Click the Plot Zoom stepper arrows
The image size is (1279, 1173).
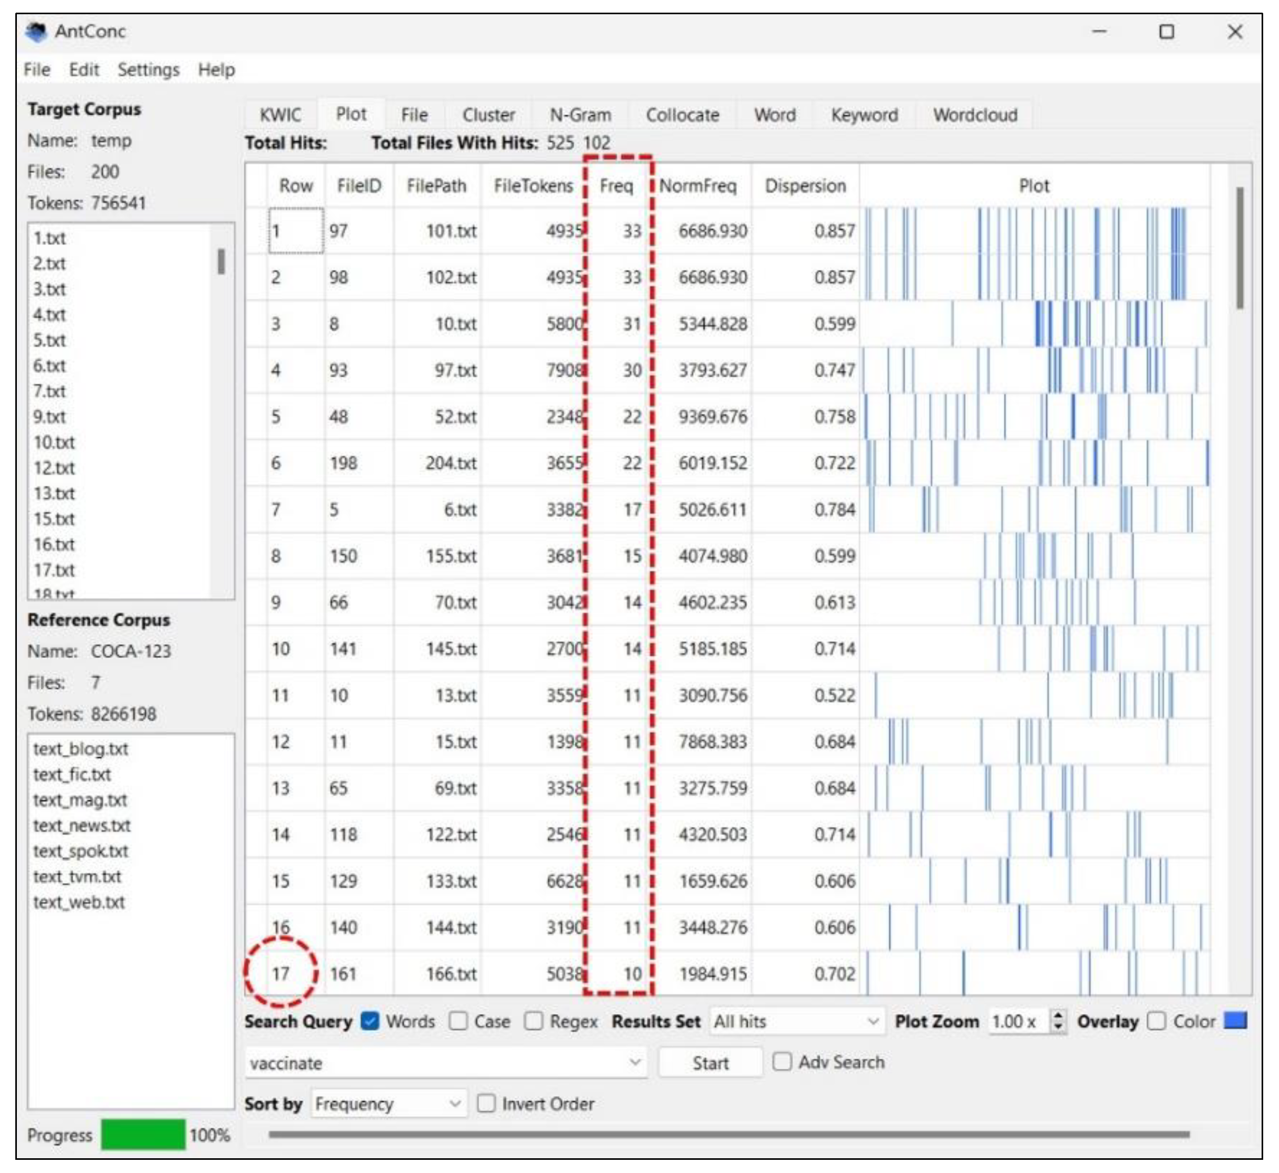1058,1021
